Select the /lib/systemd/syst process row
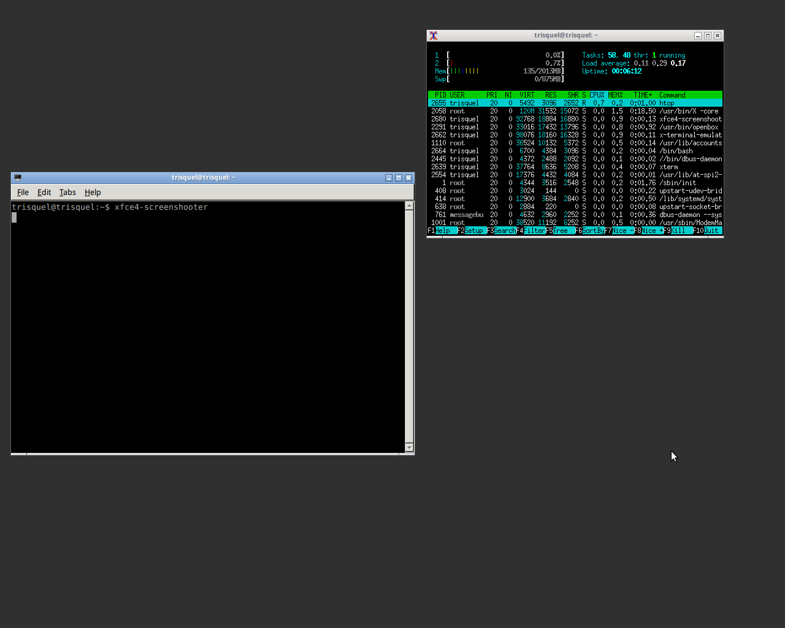785x628 pixels. point(575,199)
